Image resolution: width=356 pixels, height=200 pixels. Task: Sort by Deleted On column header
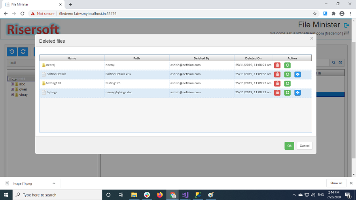(253, 58)
